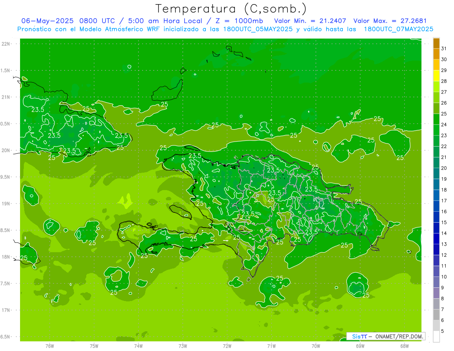Click the '72W' longitude axis label
The width and height of the screenshot is (454, 351).
pyautogui.click(x=227, y=346)
